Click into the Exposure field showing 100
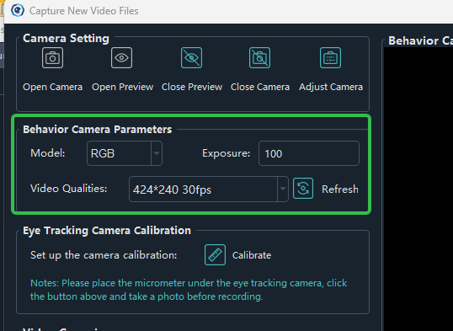Screen dimensions: 453x331 [x=309, y=153]
